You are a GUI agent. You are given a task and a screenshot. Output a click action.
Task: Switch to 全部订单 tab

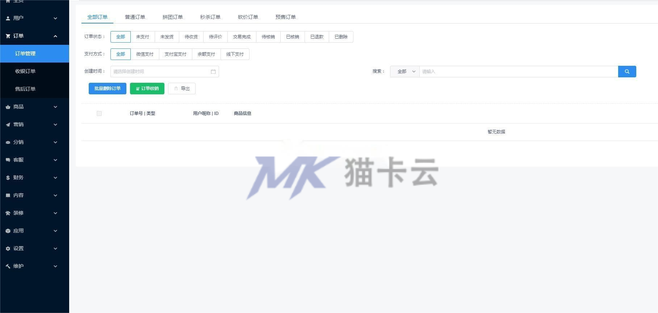97,17
